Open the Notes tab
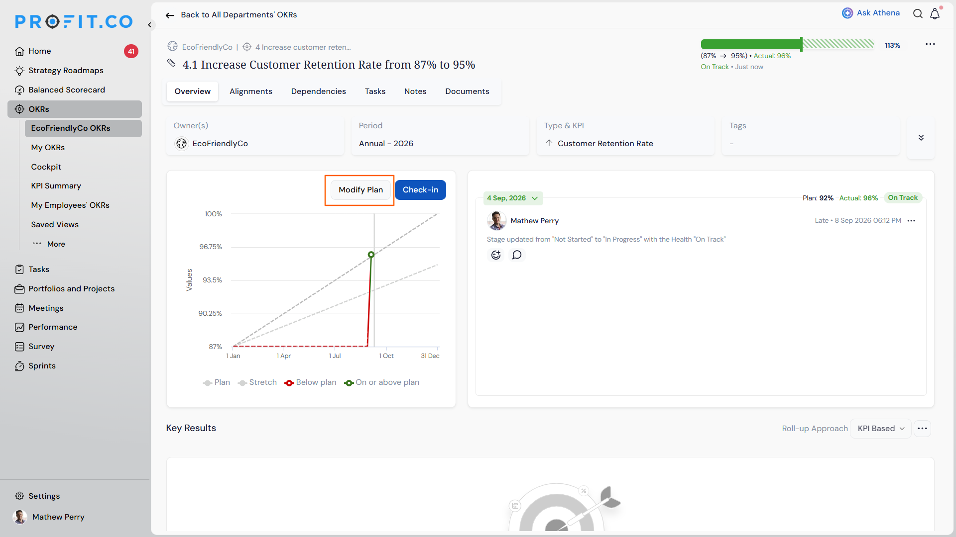The image size is (956, 537). 415,91
